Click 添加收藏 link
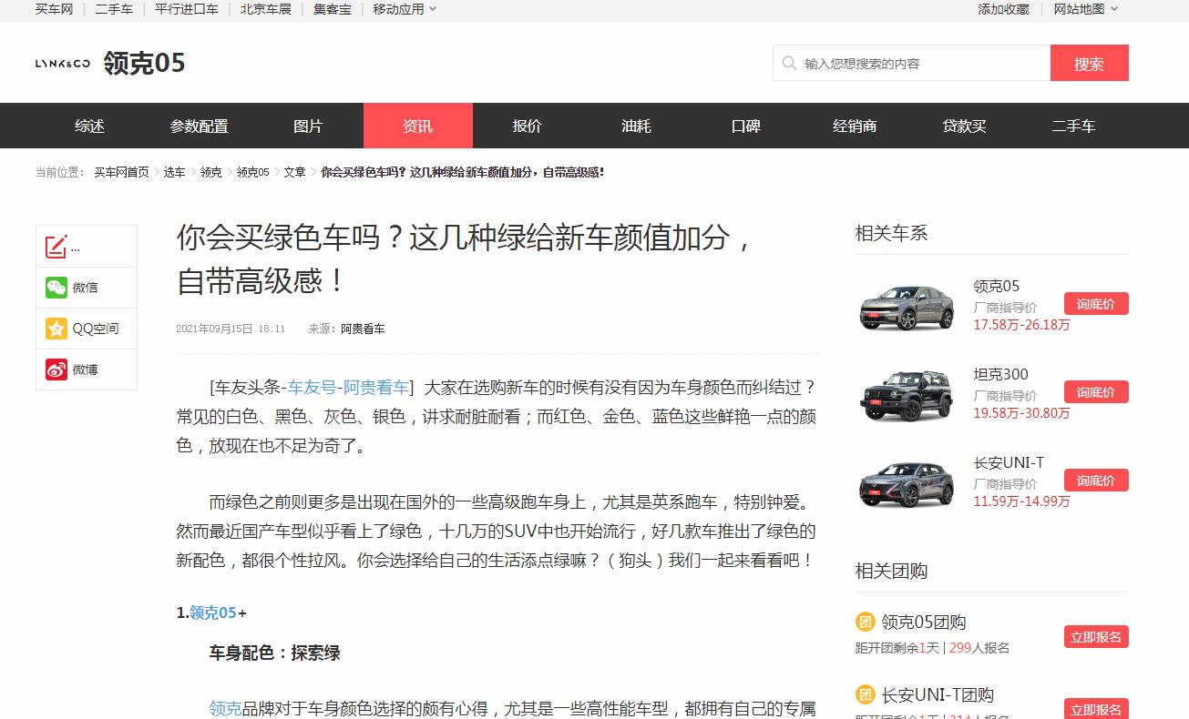 click(x=1003, y=9)
